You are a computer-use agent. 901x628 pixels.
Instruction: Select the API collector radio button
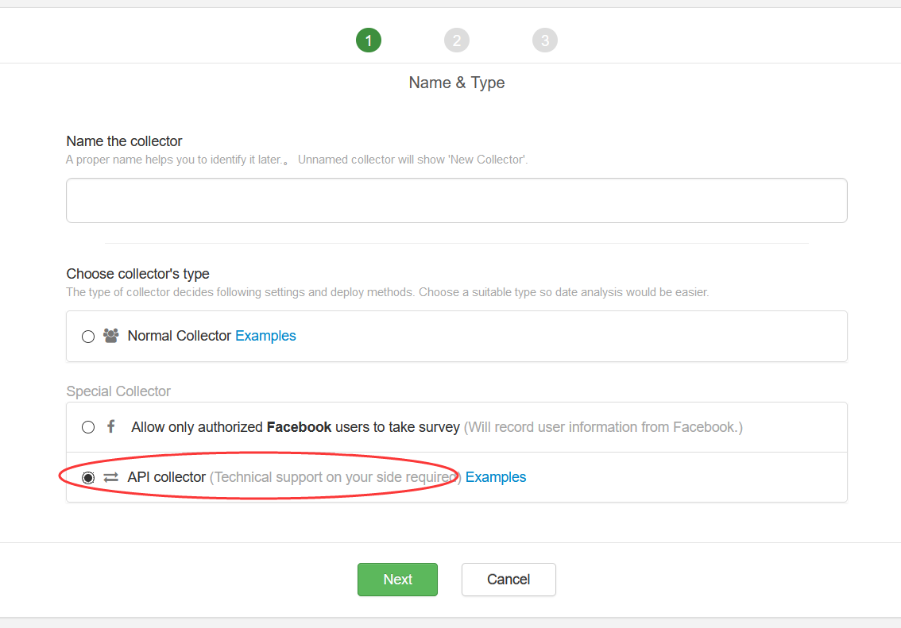(88, 477)
